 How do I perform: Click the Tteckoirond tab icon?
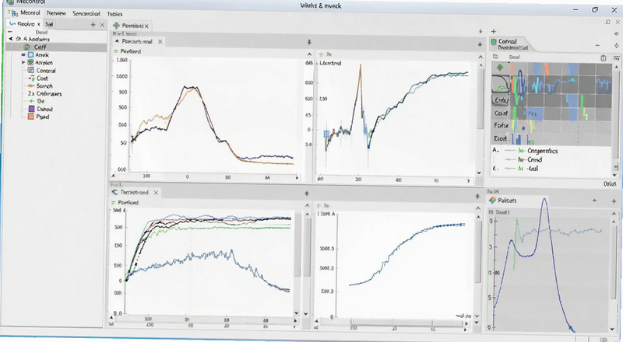[x=115, y=192]
